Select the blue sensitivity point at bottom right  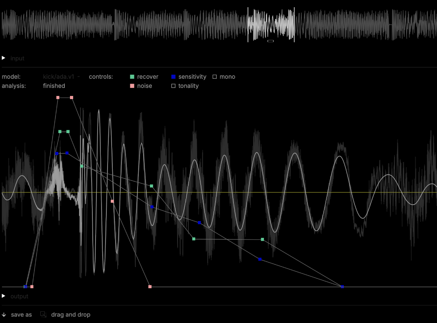[342, 287]
